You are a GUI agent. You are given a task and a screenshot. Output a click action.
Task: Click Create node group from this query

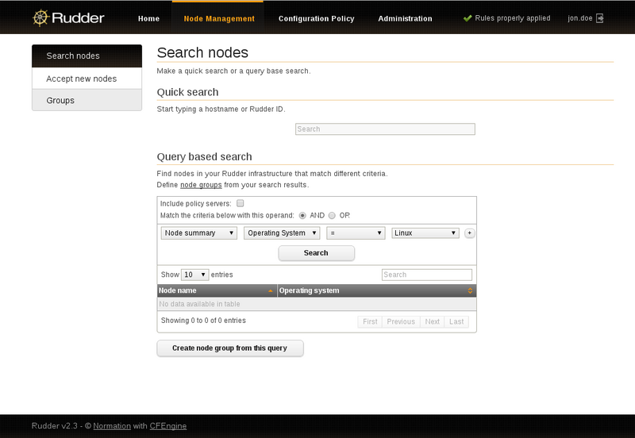click(230, 348)
